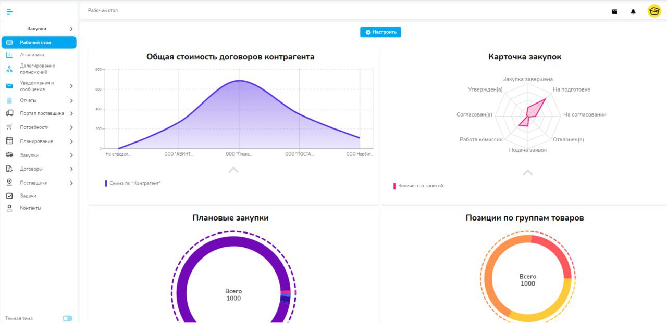Enable the Темная тема switch
667x323 pixels.
(67, 318)
